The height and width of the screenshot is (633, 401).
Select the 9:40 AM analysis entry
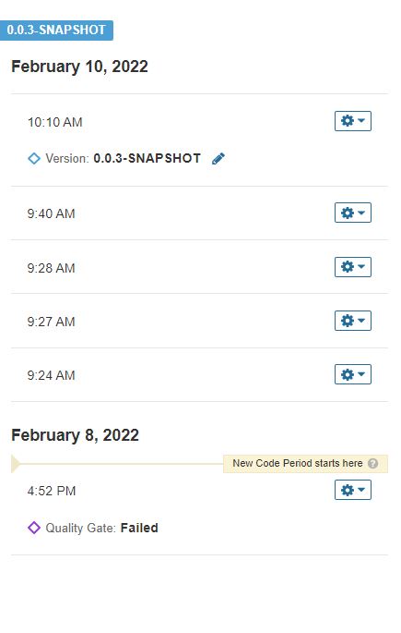point(200,213)
